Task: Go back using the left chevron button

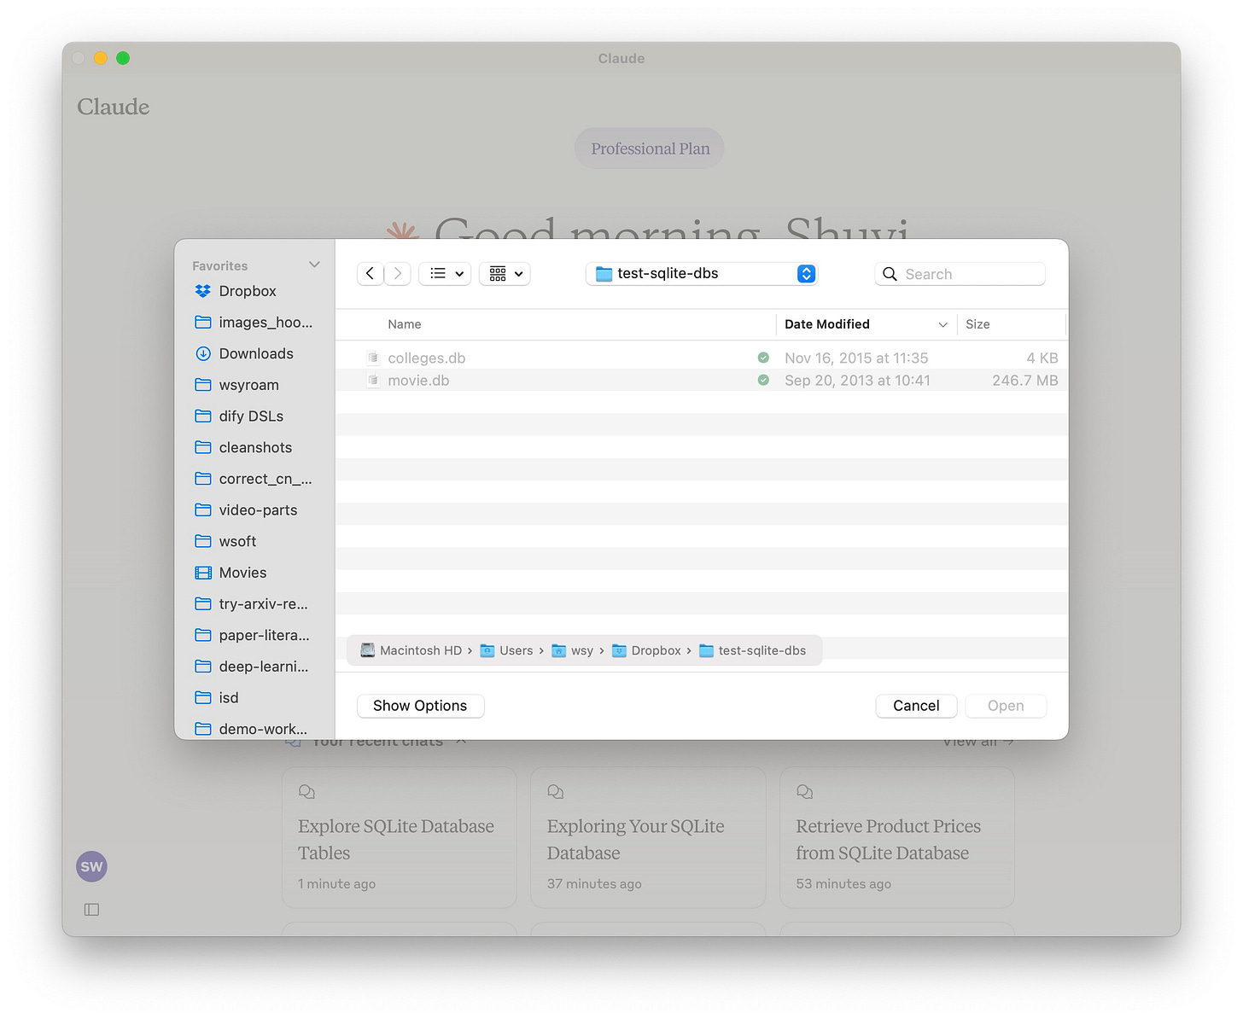Action: [x=370, y=273]
